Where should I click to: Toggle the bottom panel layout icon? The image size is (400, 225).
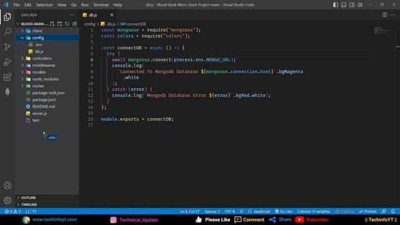344,5
